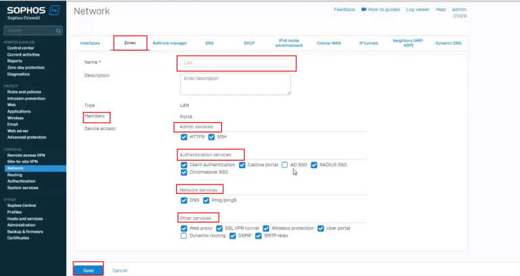
Task: Open Control center in sidebar
Action: pos(20,48)
